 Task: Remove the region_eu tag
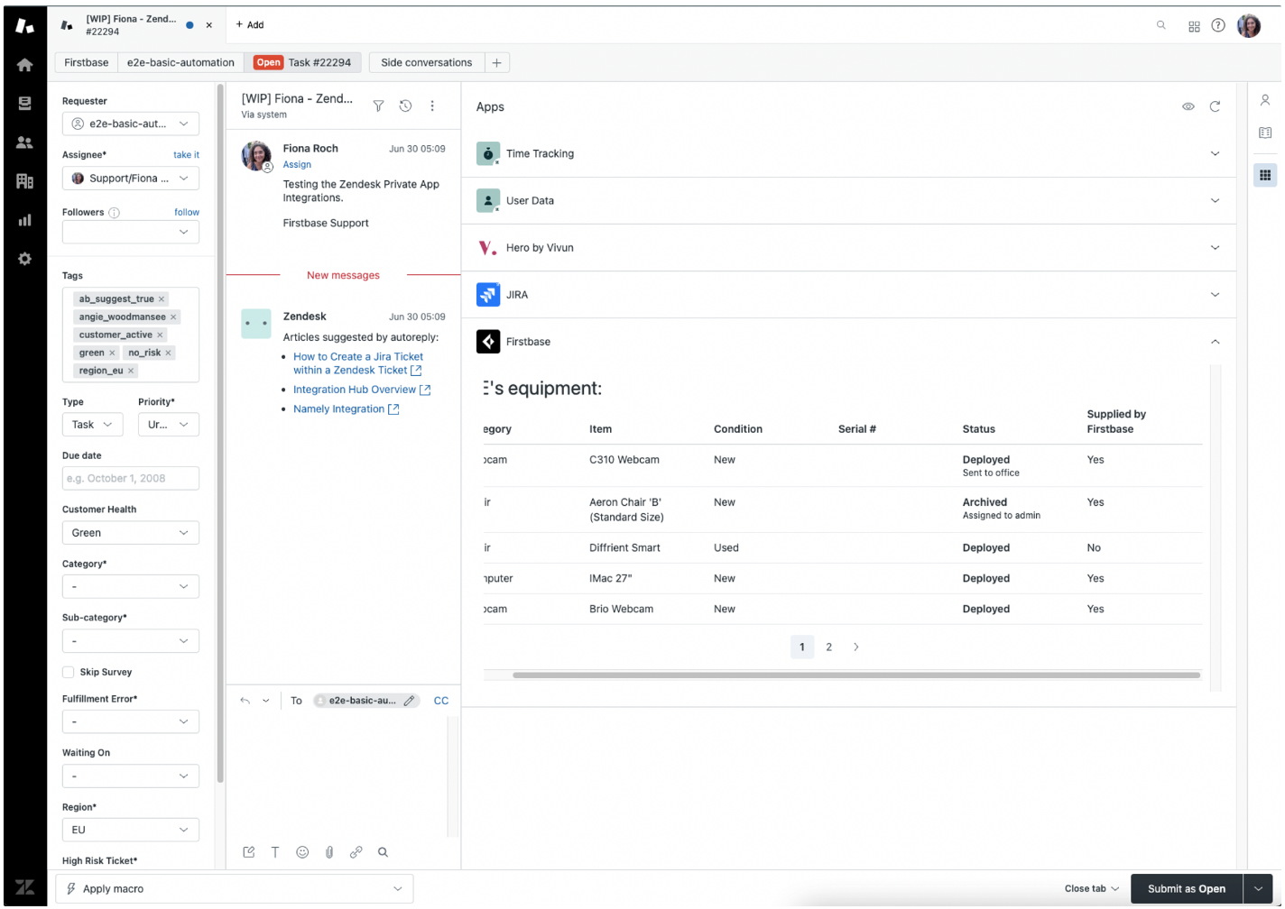[x=131, y=371]
